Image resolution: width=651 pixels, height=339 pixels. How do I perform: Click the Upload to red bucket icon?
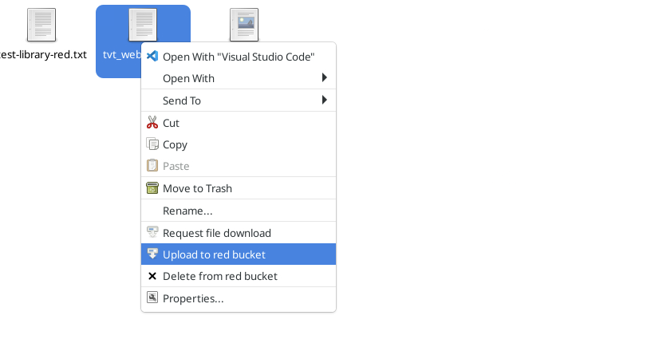(152, 254)
